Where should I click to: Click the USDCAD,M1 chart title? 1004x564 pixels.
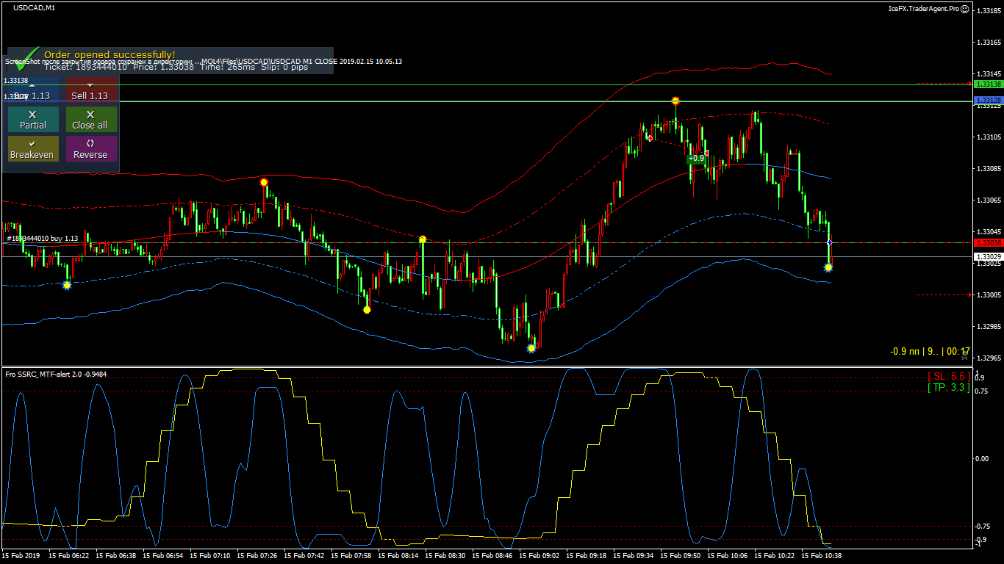click(34, 7)
